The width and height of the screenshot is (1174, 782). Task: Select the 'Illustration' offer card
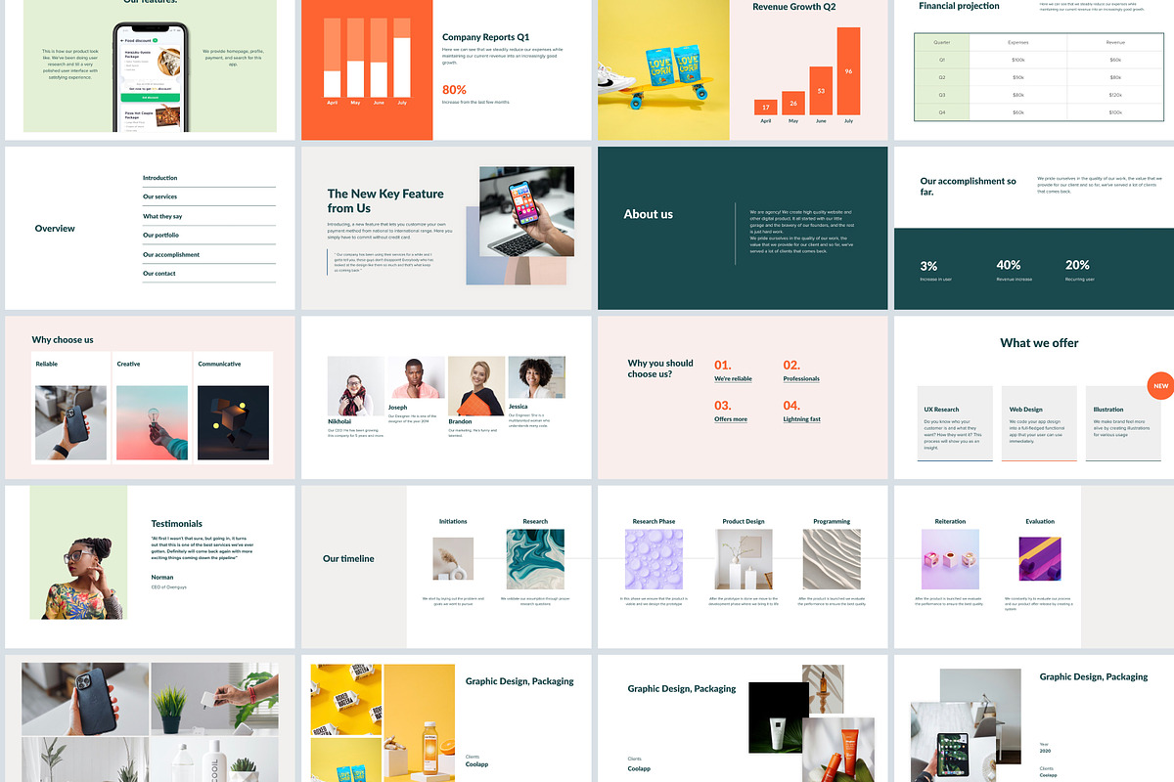1124,422
